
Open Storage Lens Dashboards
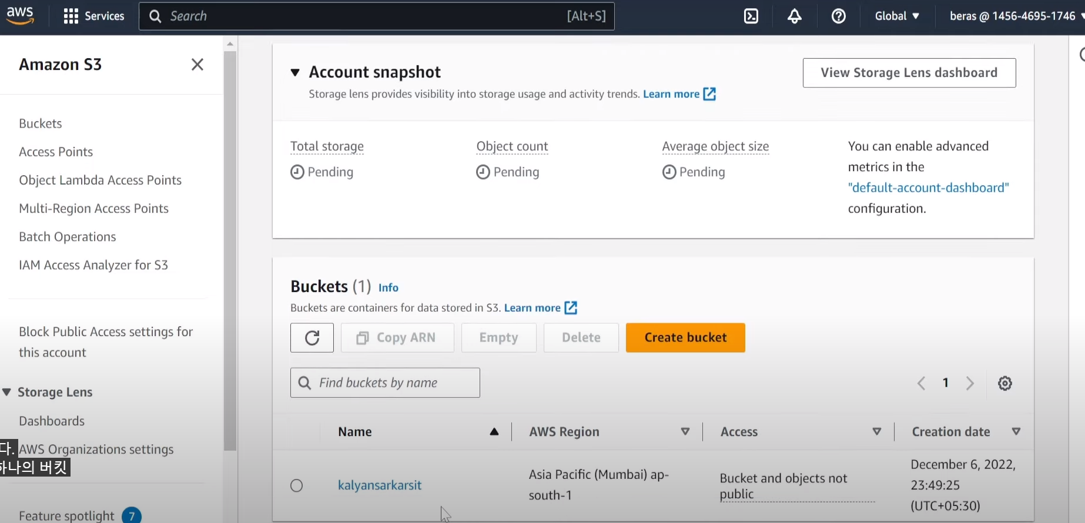[x=52, y=421]
